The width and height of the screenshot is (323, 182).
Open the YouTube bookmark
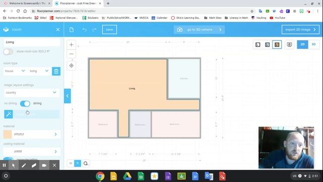pyautogui.click(x=278, y=18)
